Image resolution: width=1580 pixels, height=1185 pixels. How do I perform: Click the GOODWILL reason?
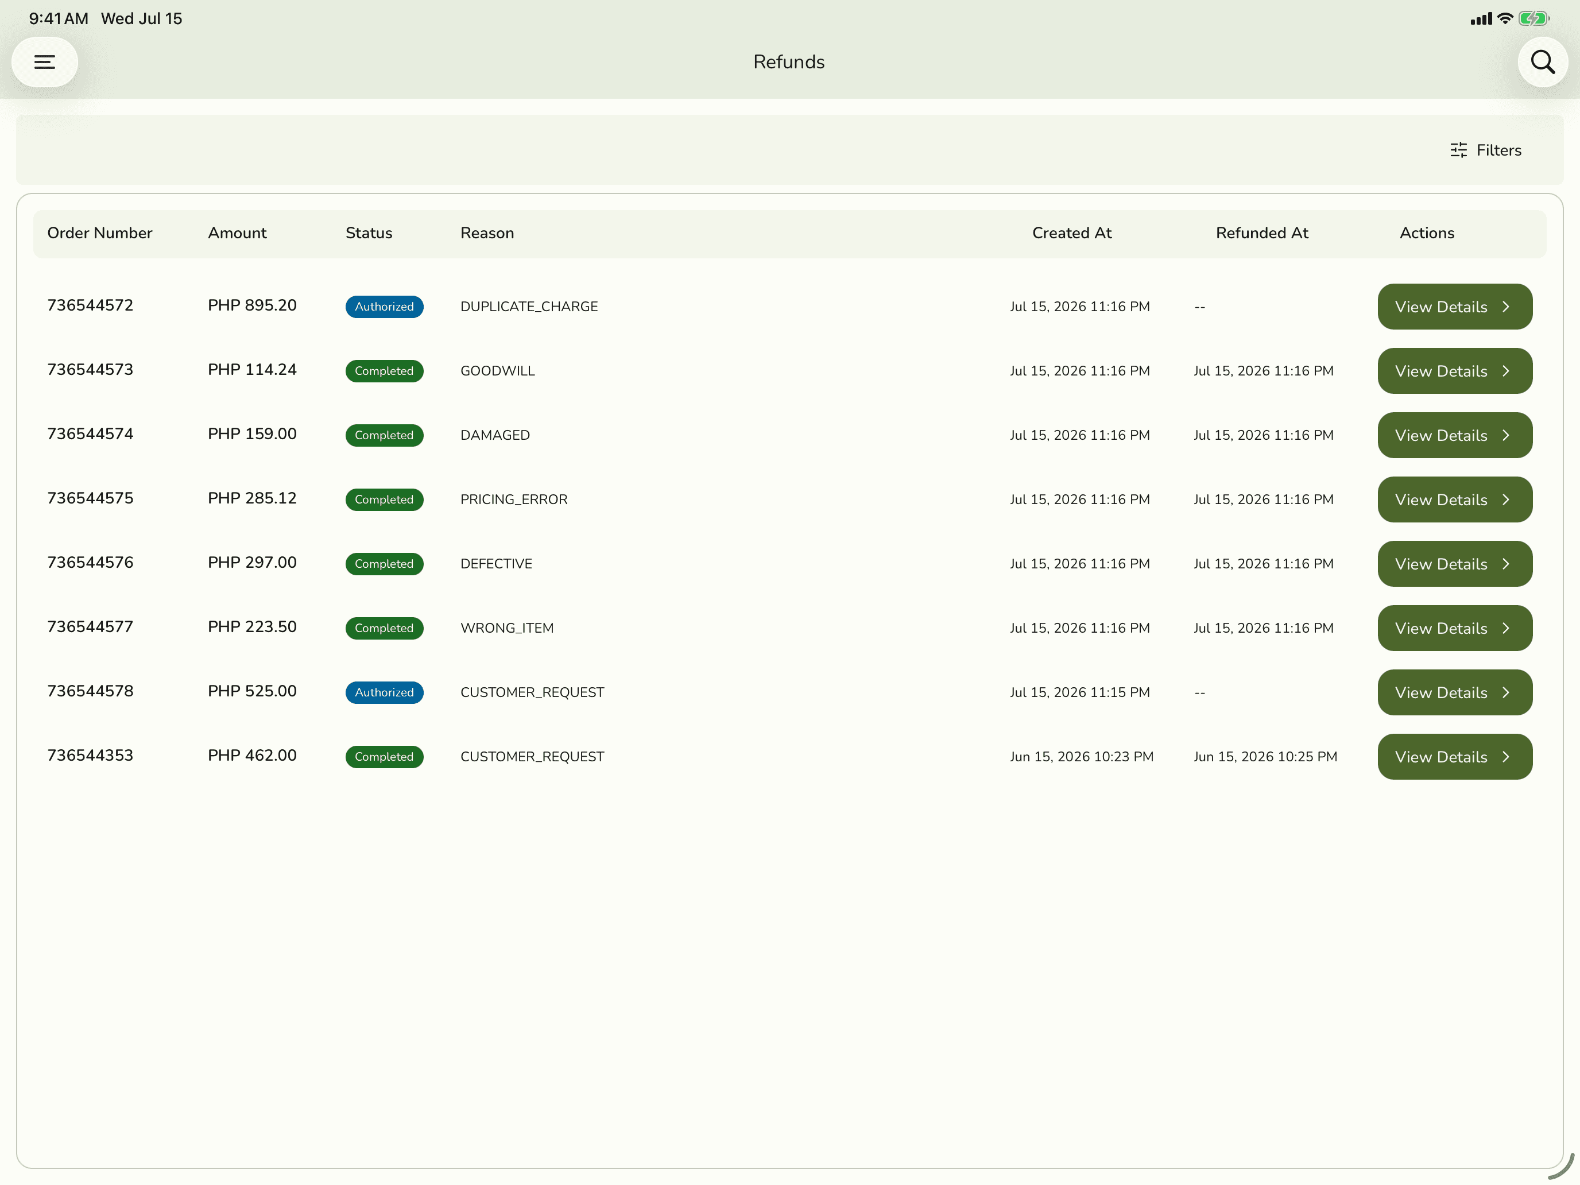498,371
